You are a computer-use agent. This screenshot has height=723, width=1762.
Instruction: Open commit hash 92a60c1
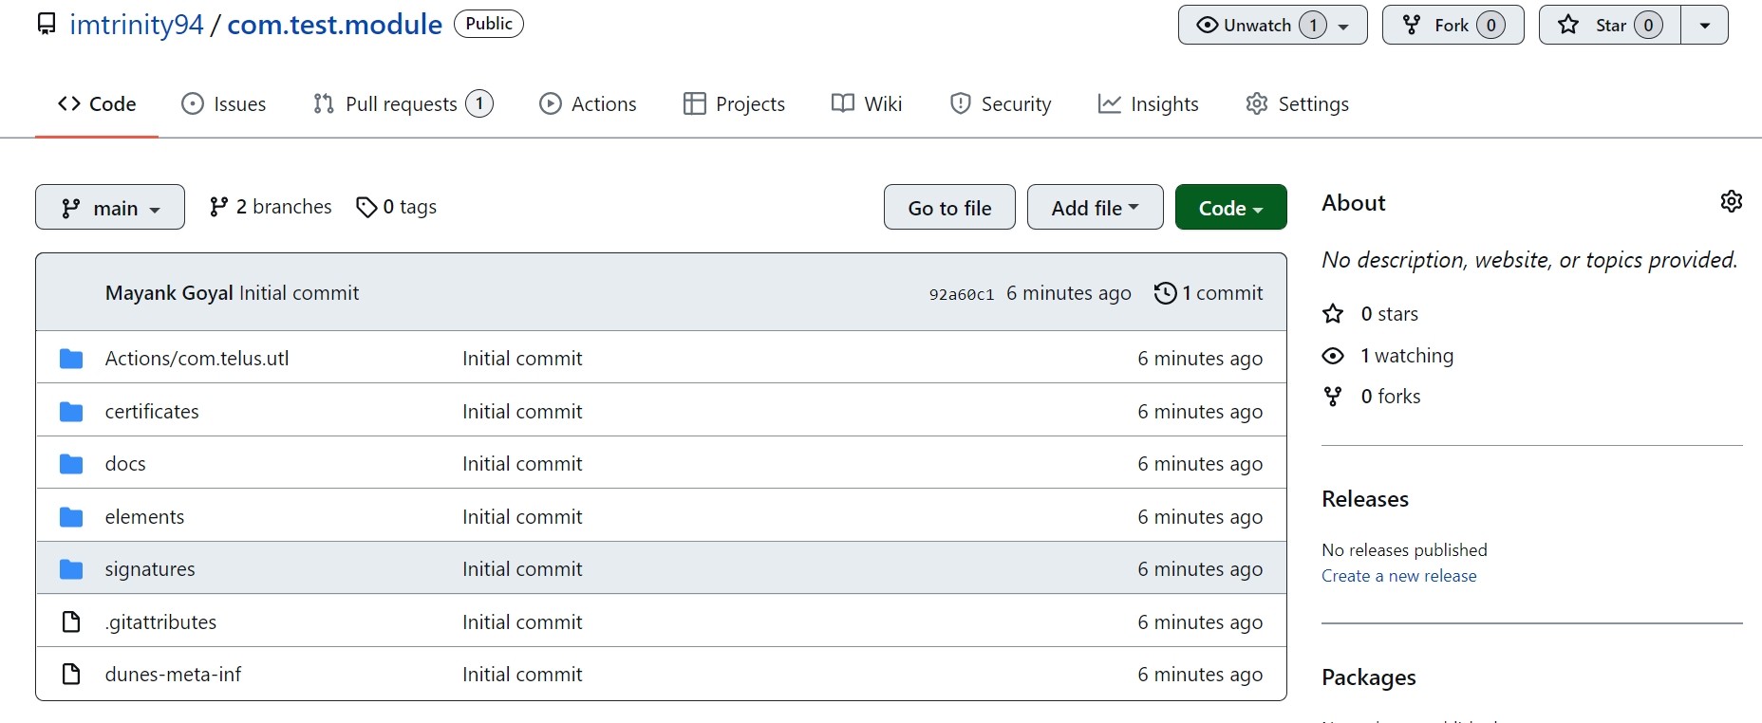[x=961, y=294]
